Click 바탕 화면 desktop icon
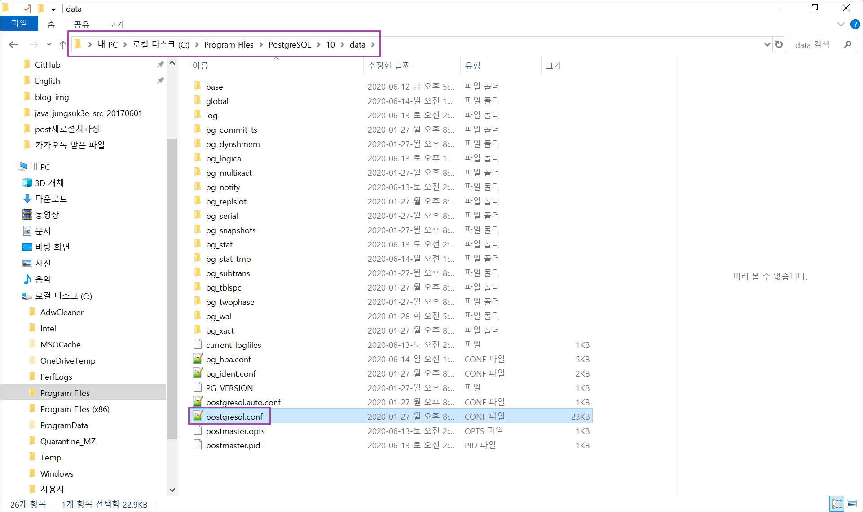 point(27,247)
